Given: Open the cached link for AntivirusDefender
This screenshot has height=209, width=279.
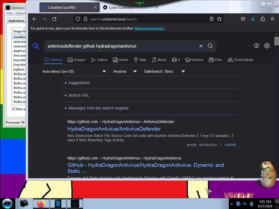Looking at the screenshot, I should tap(230, 145).
